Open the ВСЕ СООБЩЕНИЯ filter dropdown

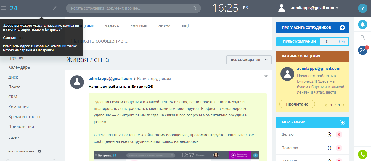pos(248,60)
